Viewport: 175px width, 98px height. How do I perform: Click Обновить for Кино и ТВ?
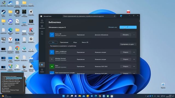click(126, 35)
